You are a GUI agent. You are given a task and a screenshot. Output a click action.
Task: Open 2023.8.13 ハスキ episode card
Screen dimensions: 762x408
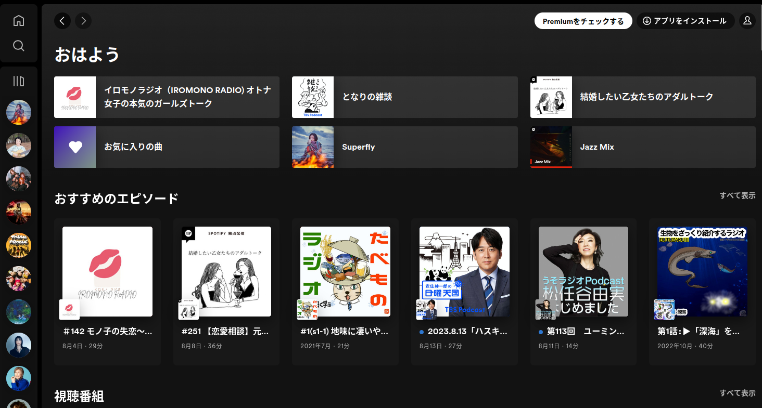[464, 292]
